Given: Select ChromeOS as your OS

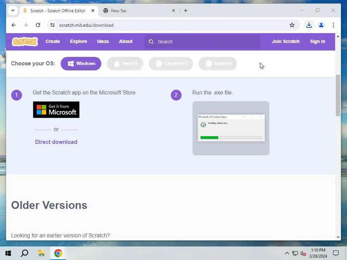Looking at the screenshot, I should (x=171, y=64).
